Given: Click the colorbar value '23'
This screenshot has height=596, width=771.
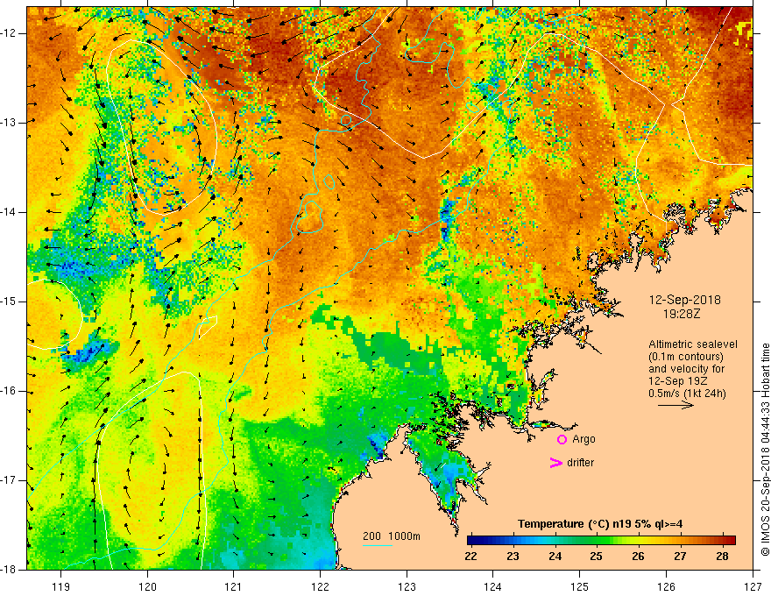Looking at the screenshot, I should tap(513, 557).
